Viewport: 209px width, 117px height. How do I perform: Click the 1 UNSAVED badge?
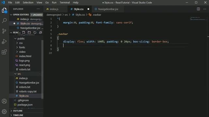(x=37, y=15)
